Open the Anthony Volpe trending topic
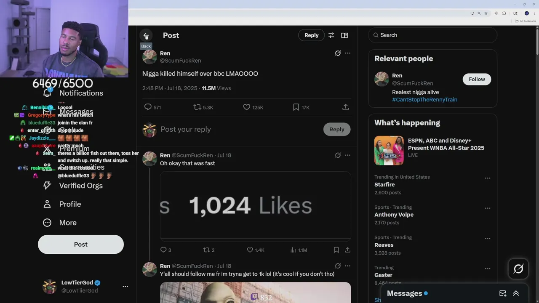 (x=432, y=215)
